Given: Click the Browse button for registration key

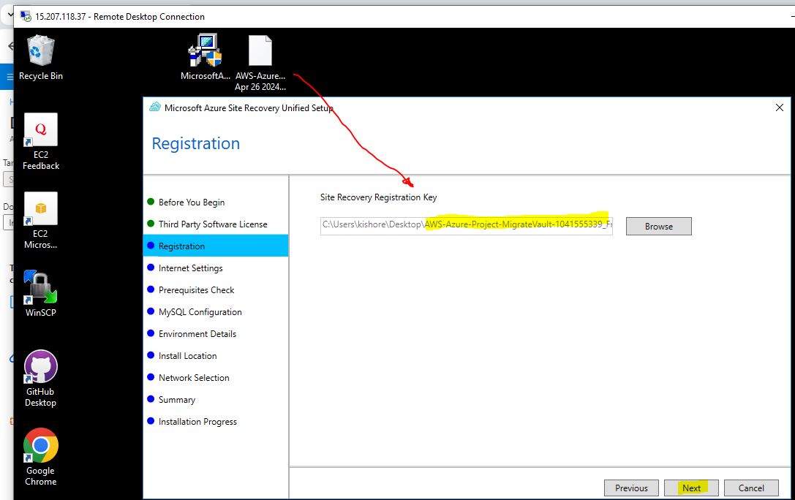Looking at the screenshot, I should tap(658, 227).
